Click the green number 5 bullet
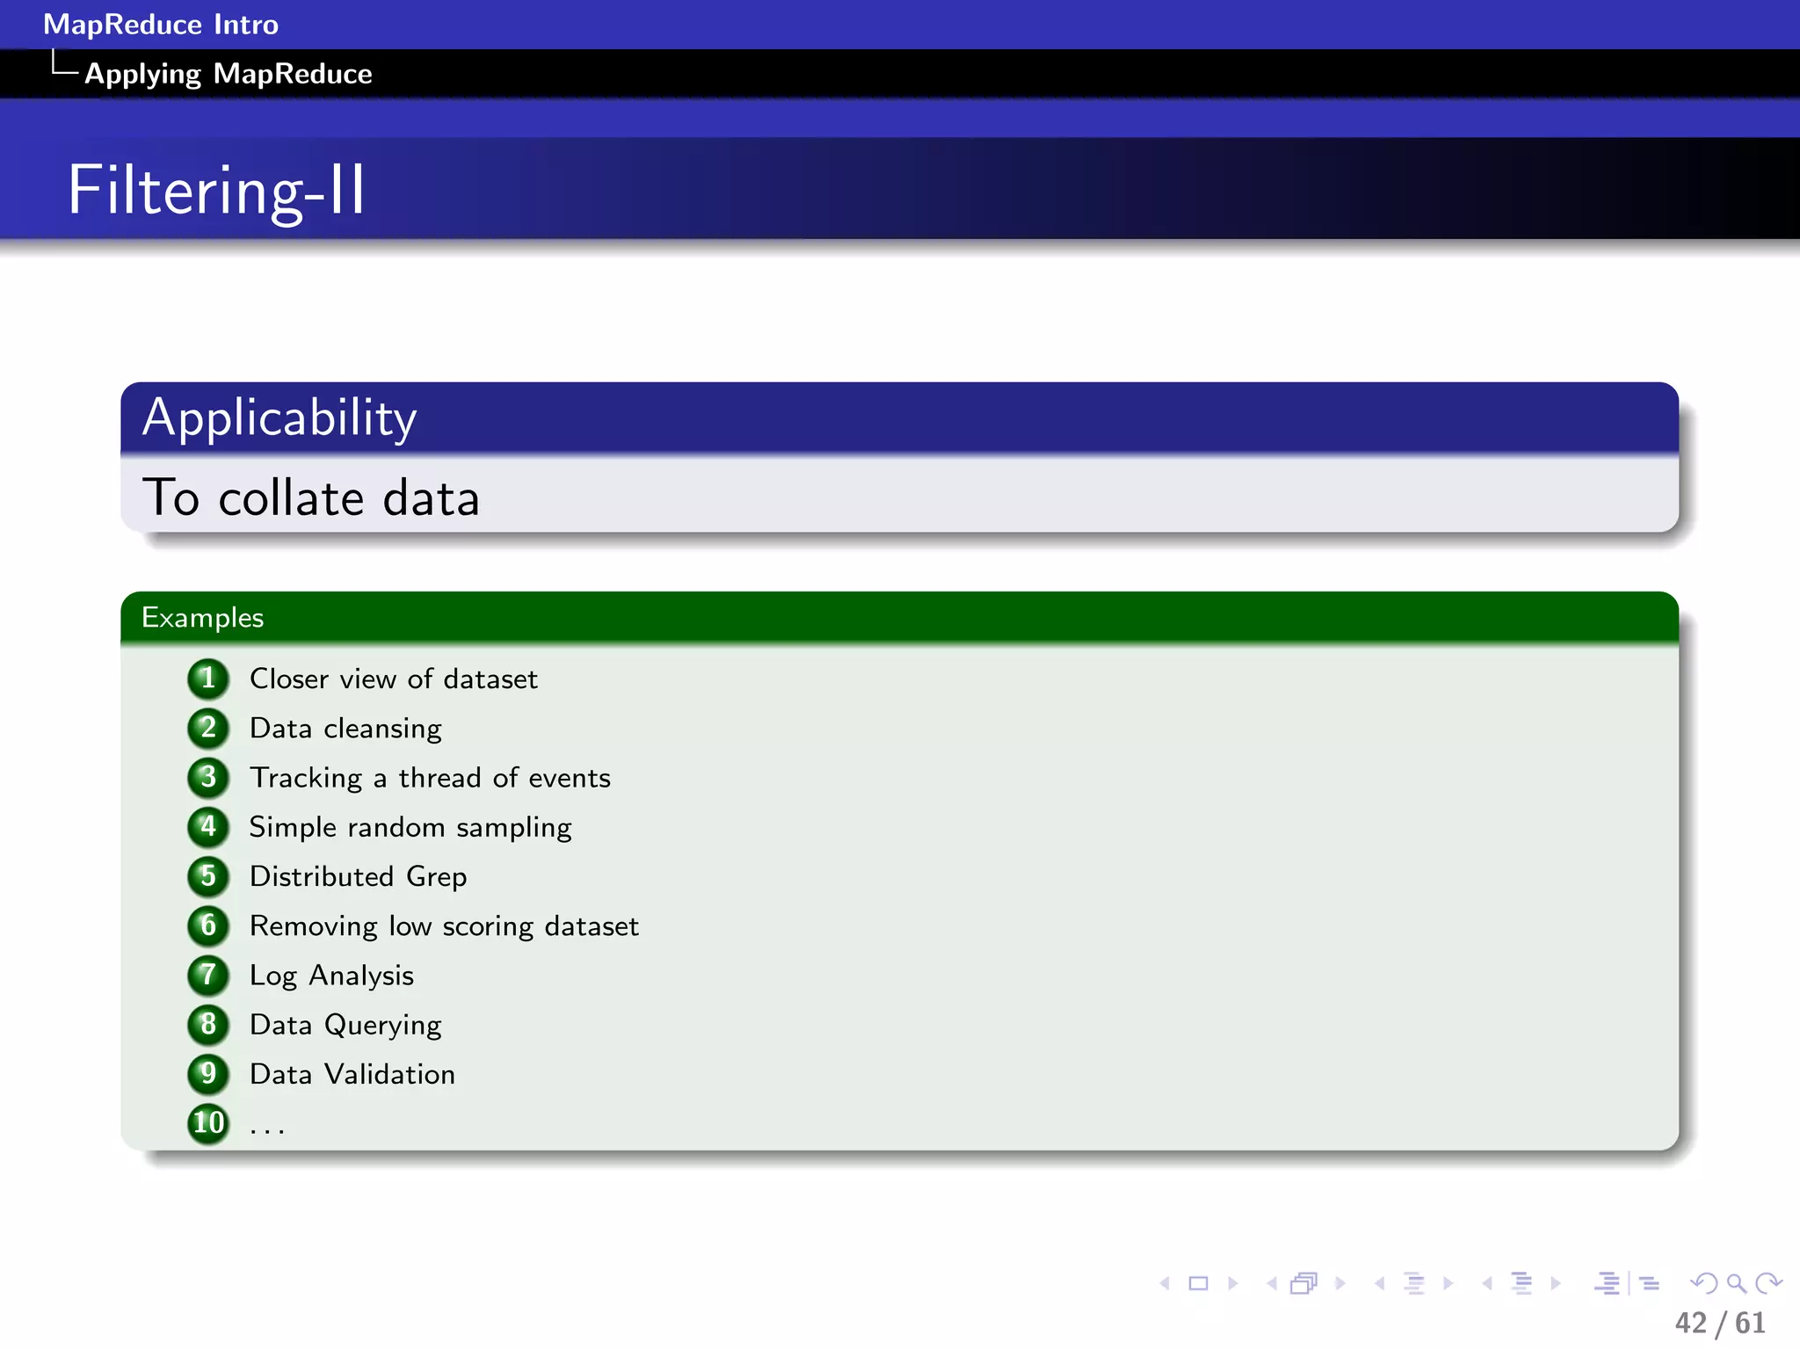This screenshot has width=1800, height=1350. click(208, 876)
